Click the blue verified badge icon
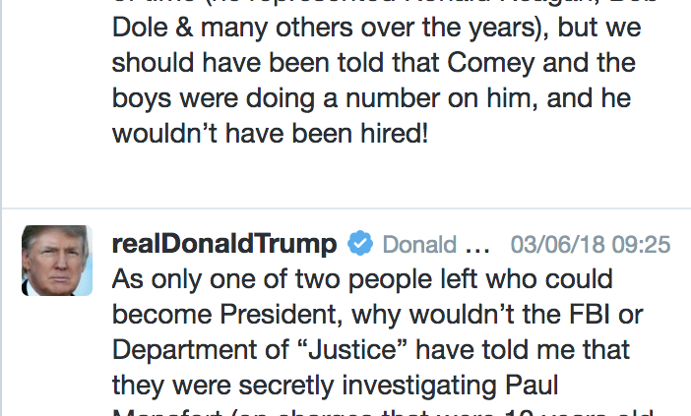 click(x=360, y=243)
